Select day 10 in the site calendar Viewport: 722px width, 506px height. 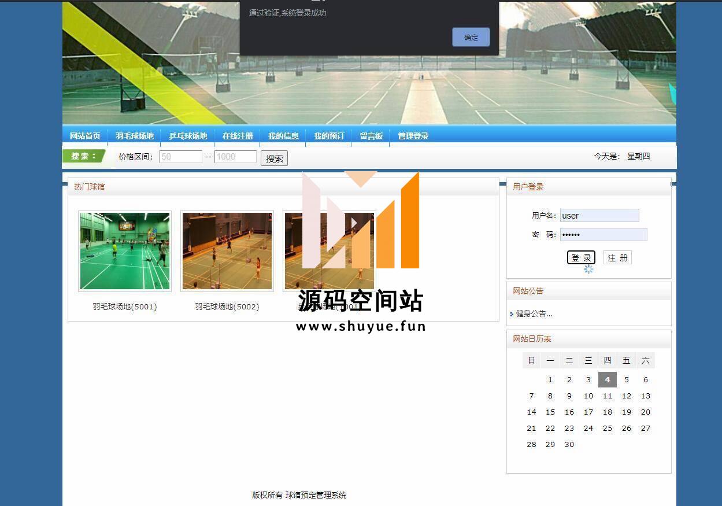[588, 396]
